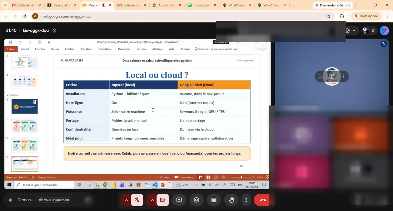The height and width of the screenshot is (211, 393).
Task: Click Diaporama tab in shared PowerPoint
Action: pos(124,49)
